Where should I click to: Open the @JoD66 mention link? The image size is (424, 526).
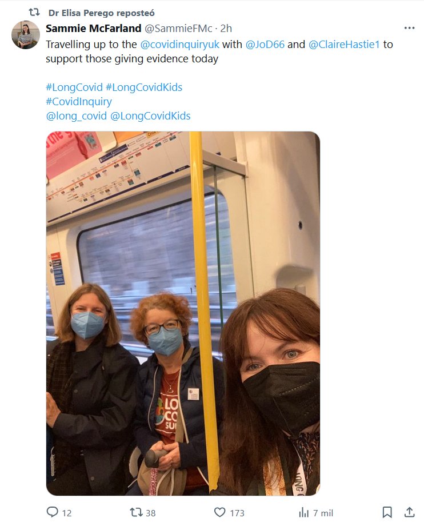[265, 44]
